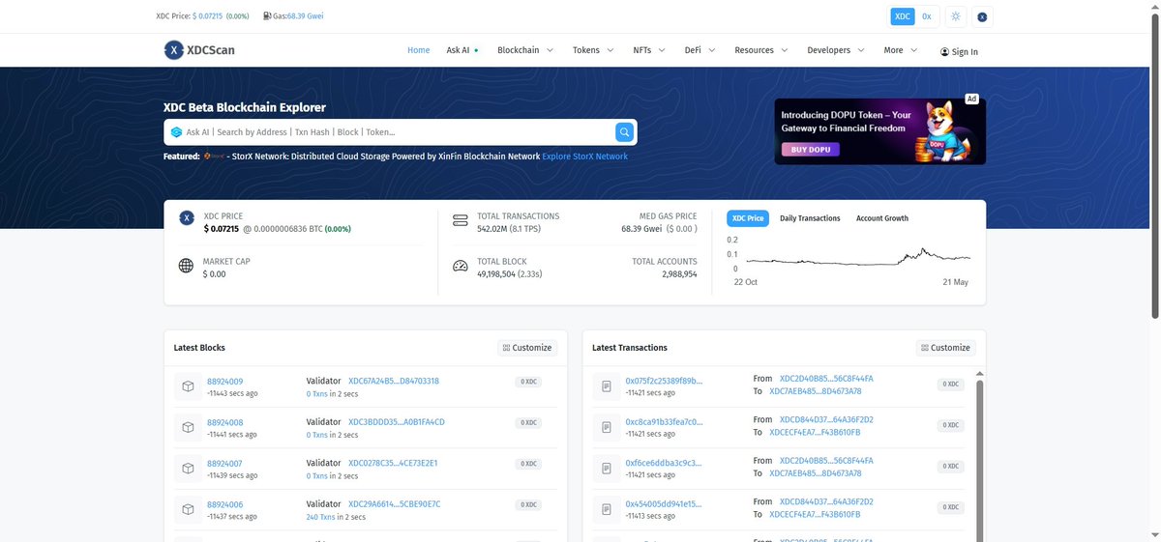Image resolution: width=1161 pixels, height=542 pixels.
Task: Open transaction 0x075f2c25389f89b...
Action: click(664, 381)
